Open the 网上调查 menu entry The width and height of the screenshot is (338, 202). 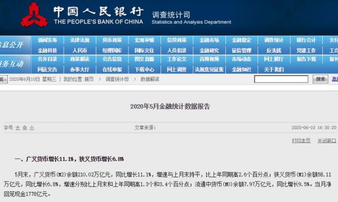click(177, 70)
